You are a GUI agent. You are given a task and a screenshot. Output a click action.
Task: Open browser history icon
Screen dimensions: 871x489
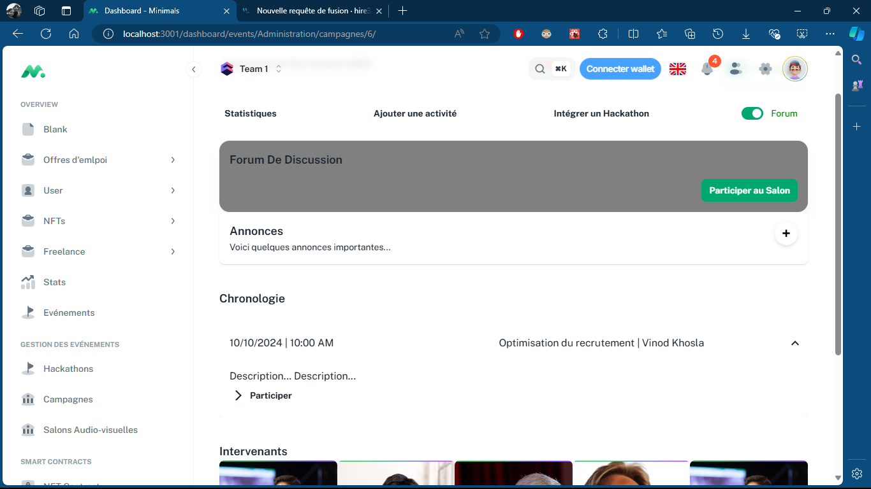[717, 34]
